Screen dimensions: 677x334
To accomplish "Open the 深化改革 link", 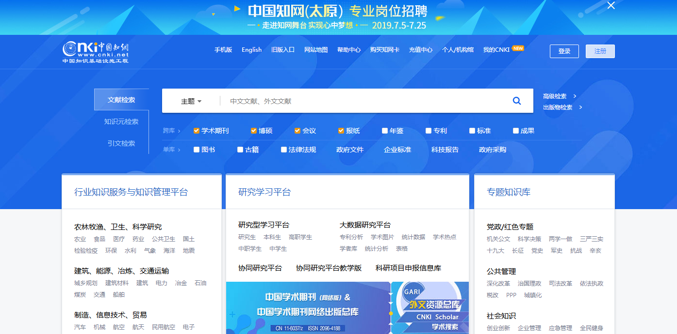I will pos(498,284).
